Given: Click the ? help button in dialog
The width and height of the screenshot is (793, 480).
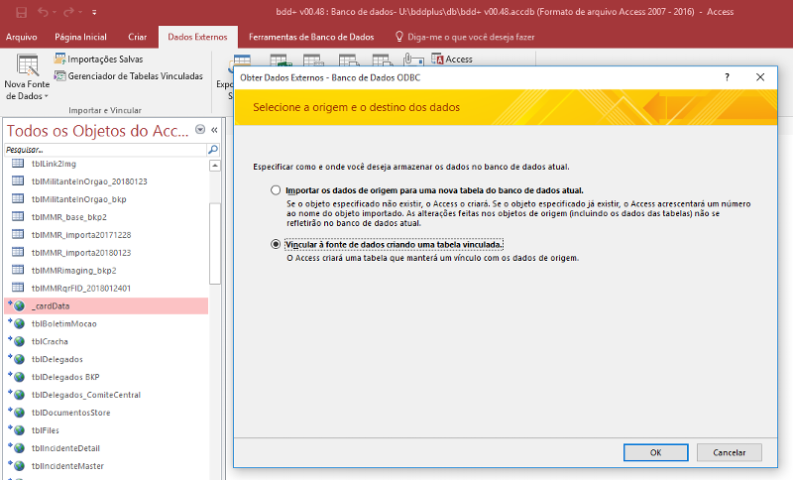Looking at the screenshot, I should [x=727, y=77].
